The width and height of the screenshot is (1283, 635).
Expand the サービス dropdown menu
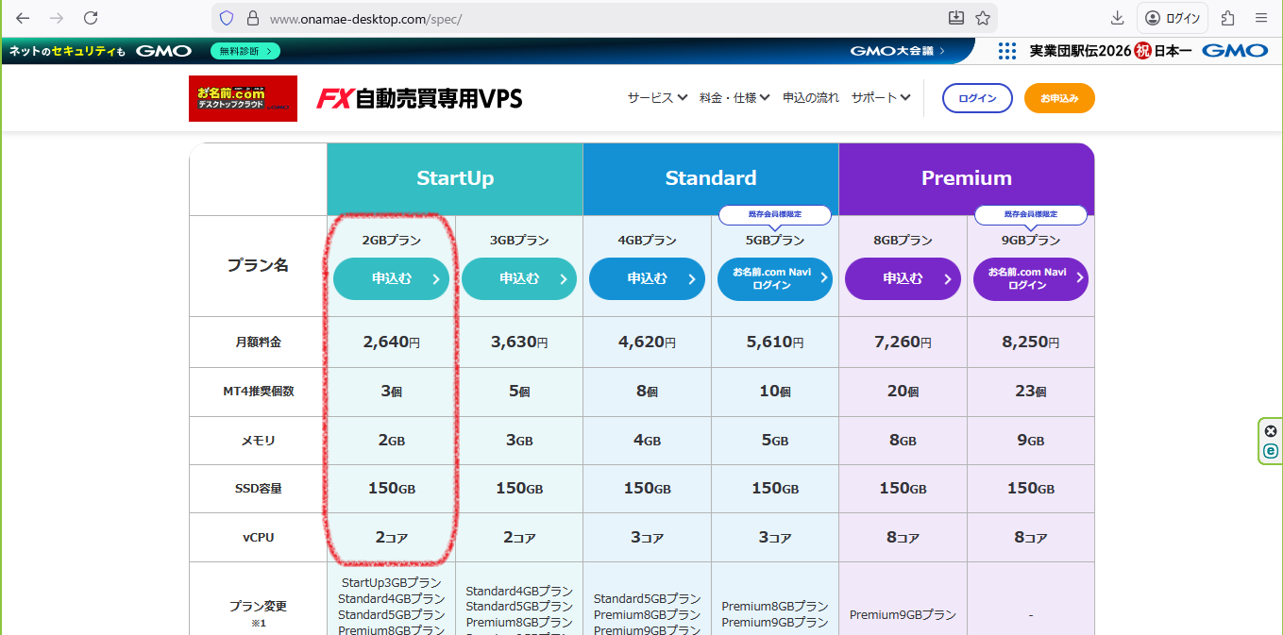(657, 98)
